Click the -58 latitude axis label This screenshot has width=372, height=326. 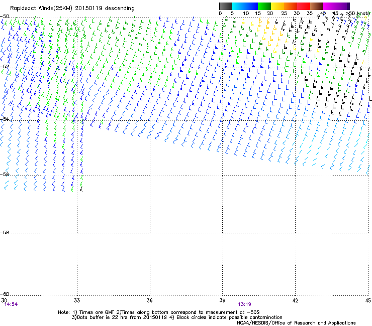[5, 233]
